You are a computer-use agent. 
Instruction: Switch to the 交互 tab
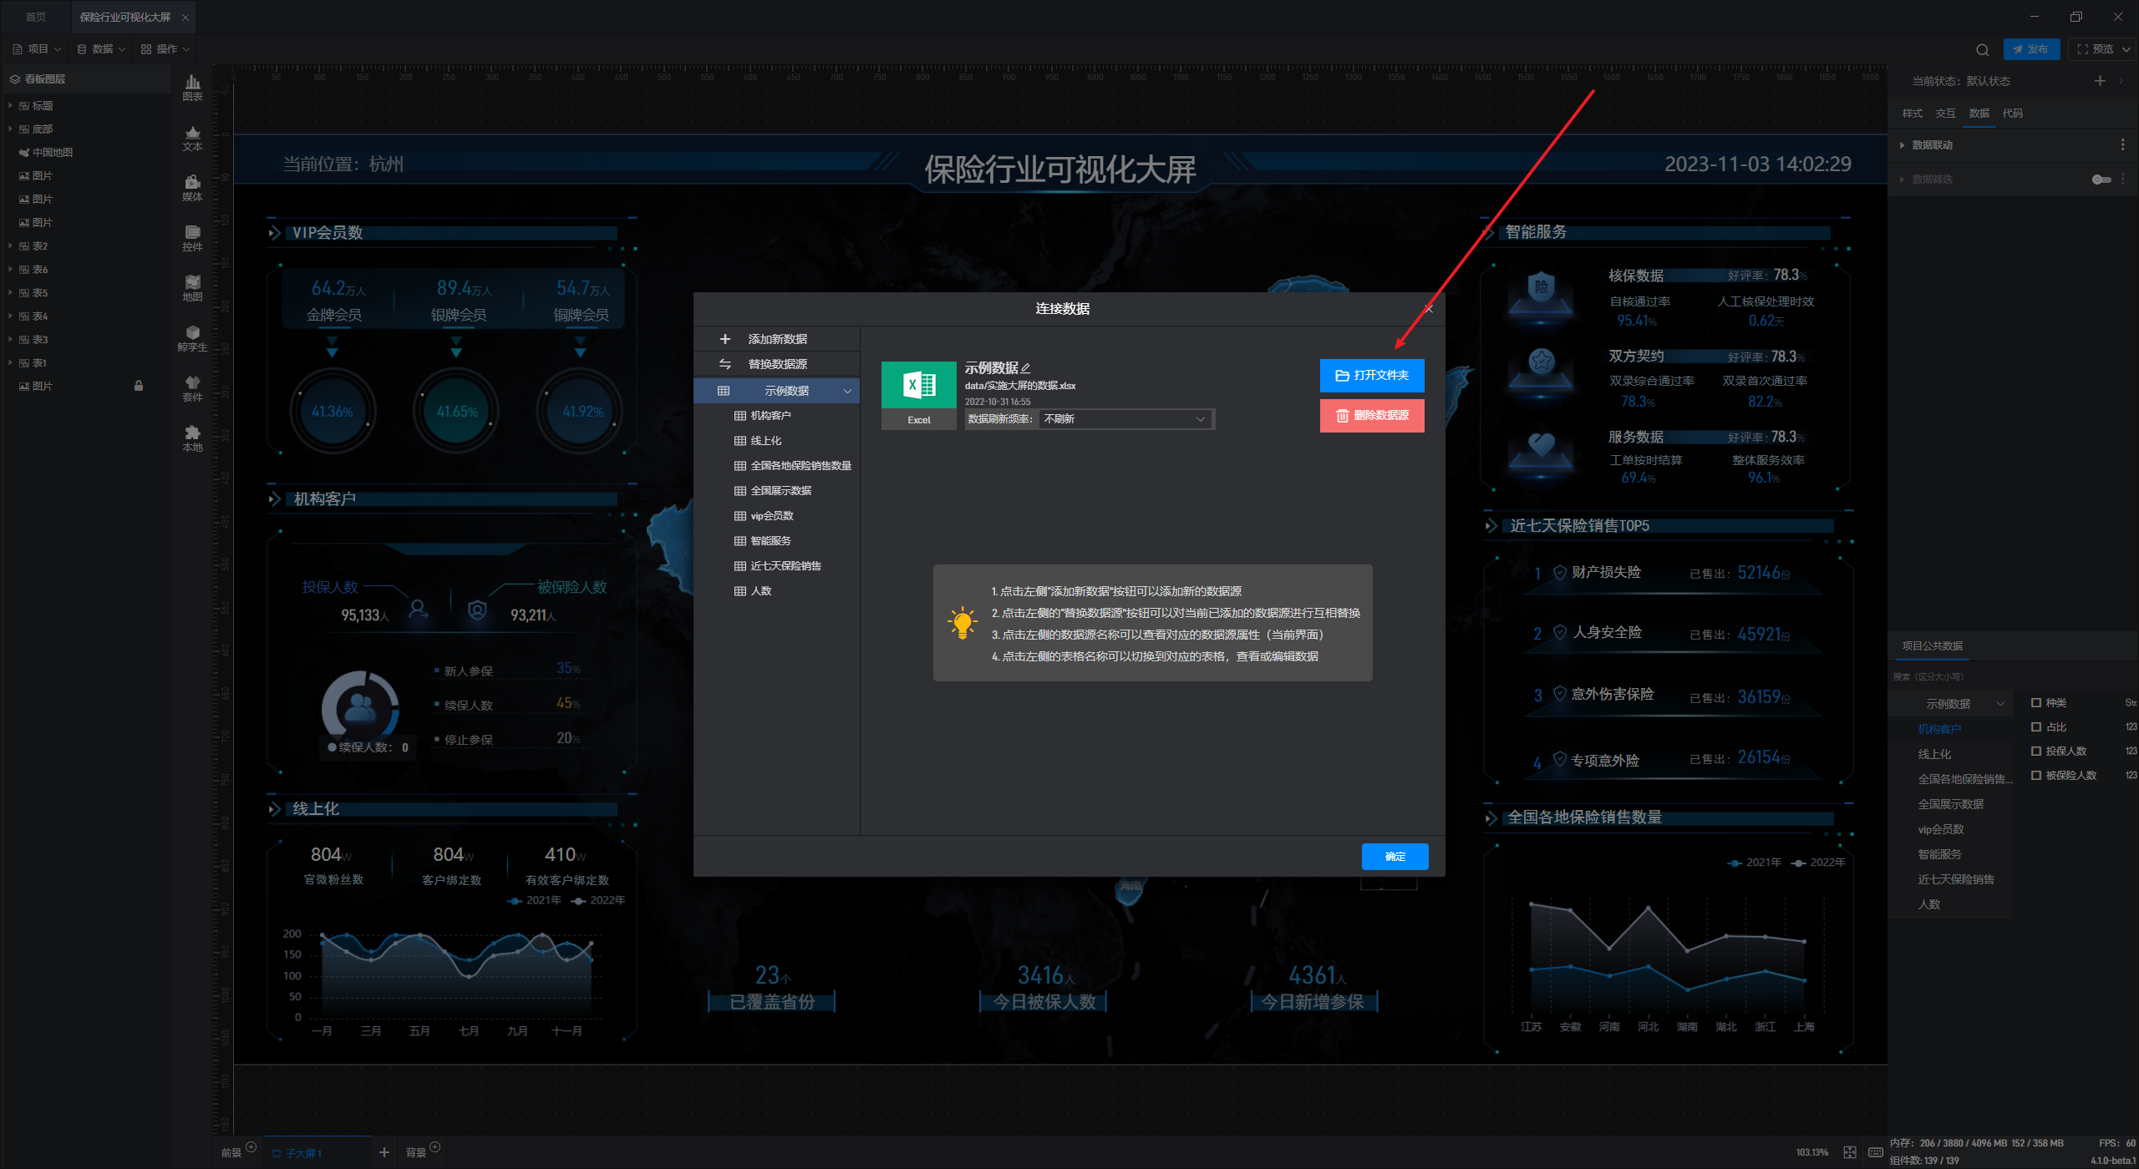pos(1945,114)
